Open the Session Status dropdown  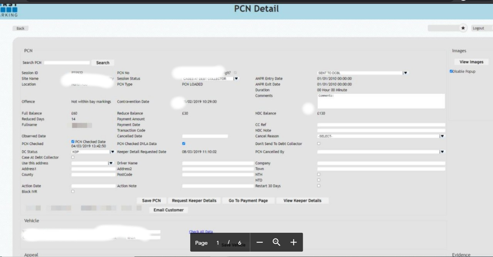point(236,78)
